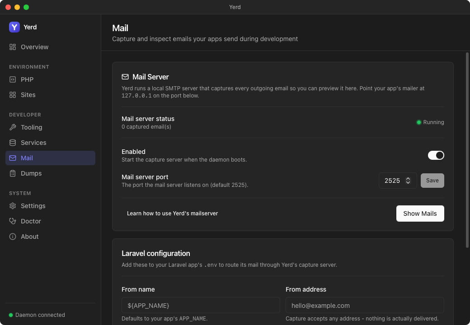Navigate to Tooling

pos(50,127)
